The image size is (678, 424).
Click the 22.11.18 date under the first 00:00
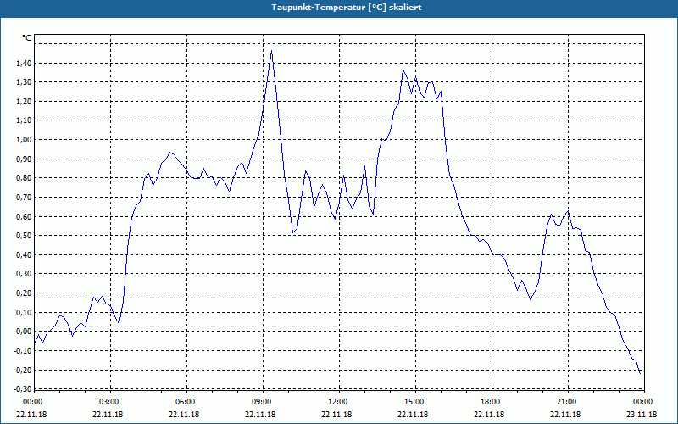(x=31, y=414)
